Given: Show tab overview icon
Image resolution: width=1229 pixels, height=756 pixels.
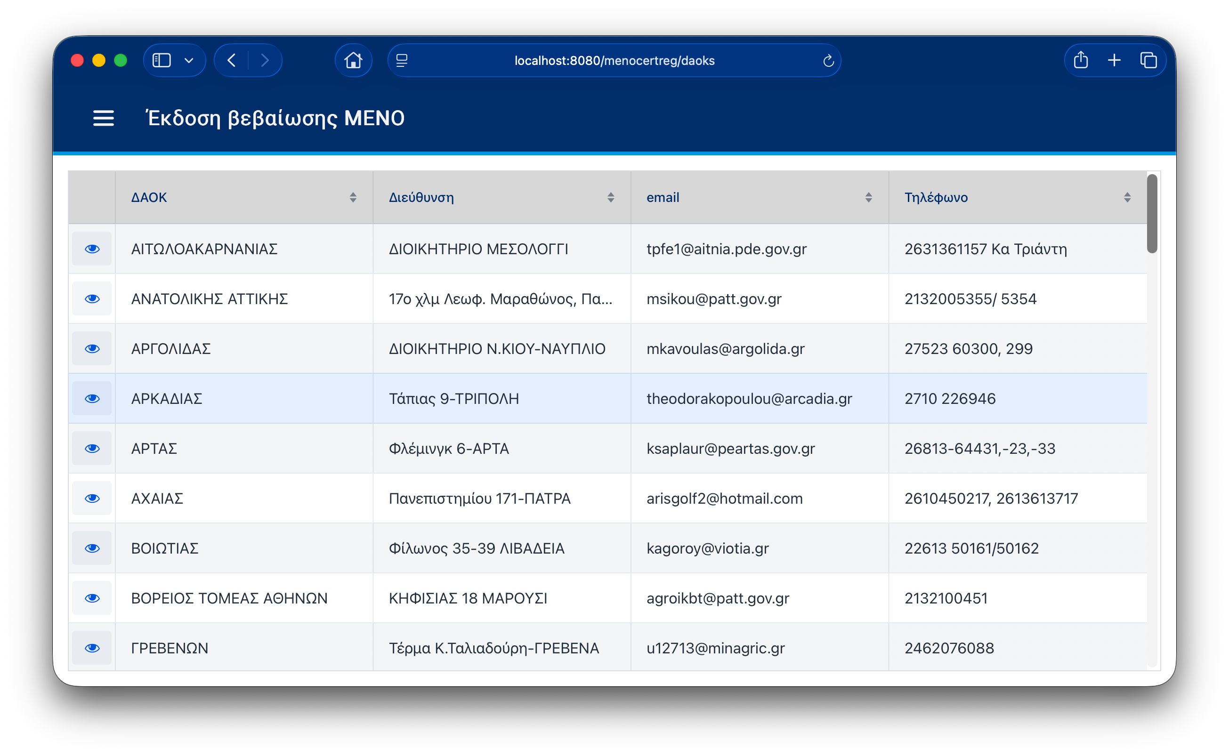Looking at the screenshot, I should coord(1148,61).
